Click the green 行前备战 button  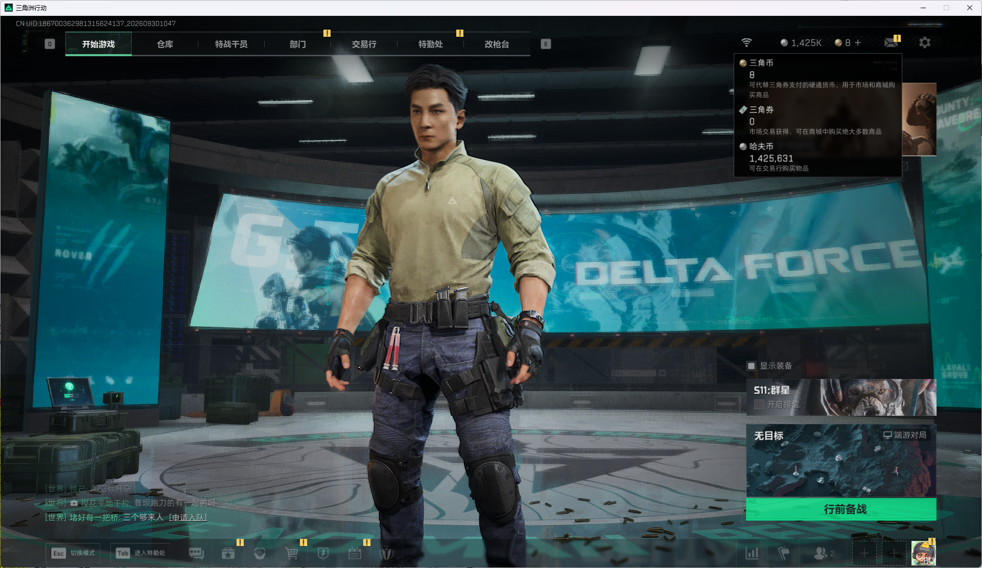[x=841, y=509]
